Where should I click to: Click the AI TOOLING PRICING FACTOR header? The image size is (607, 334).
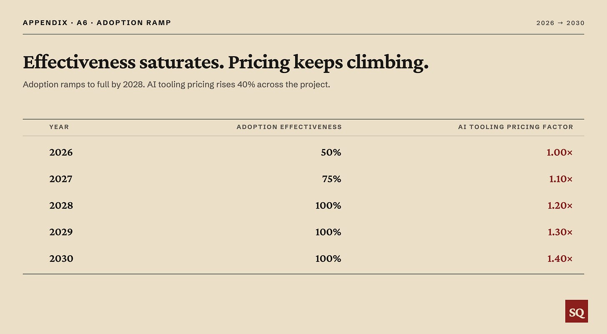coord(515,127)
